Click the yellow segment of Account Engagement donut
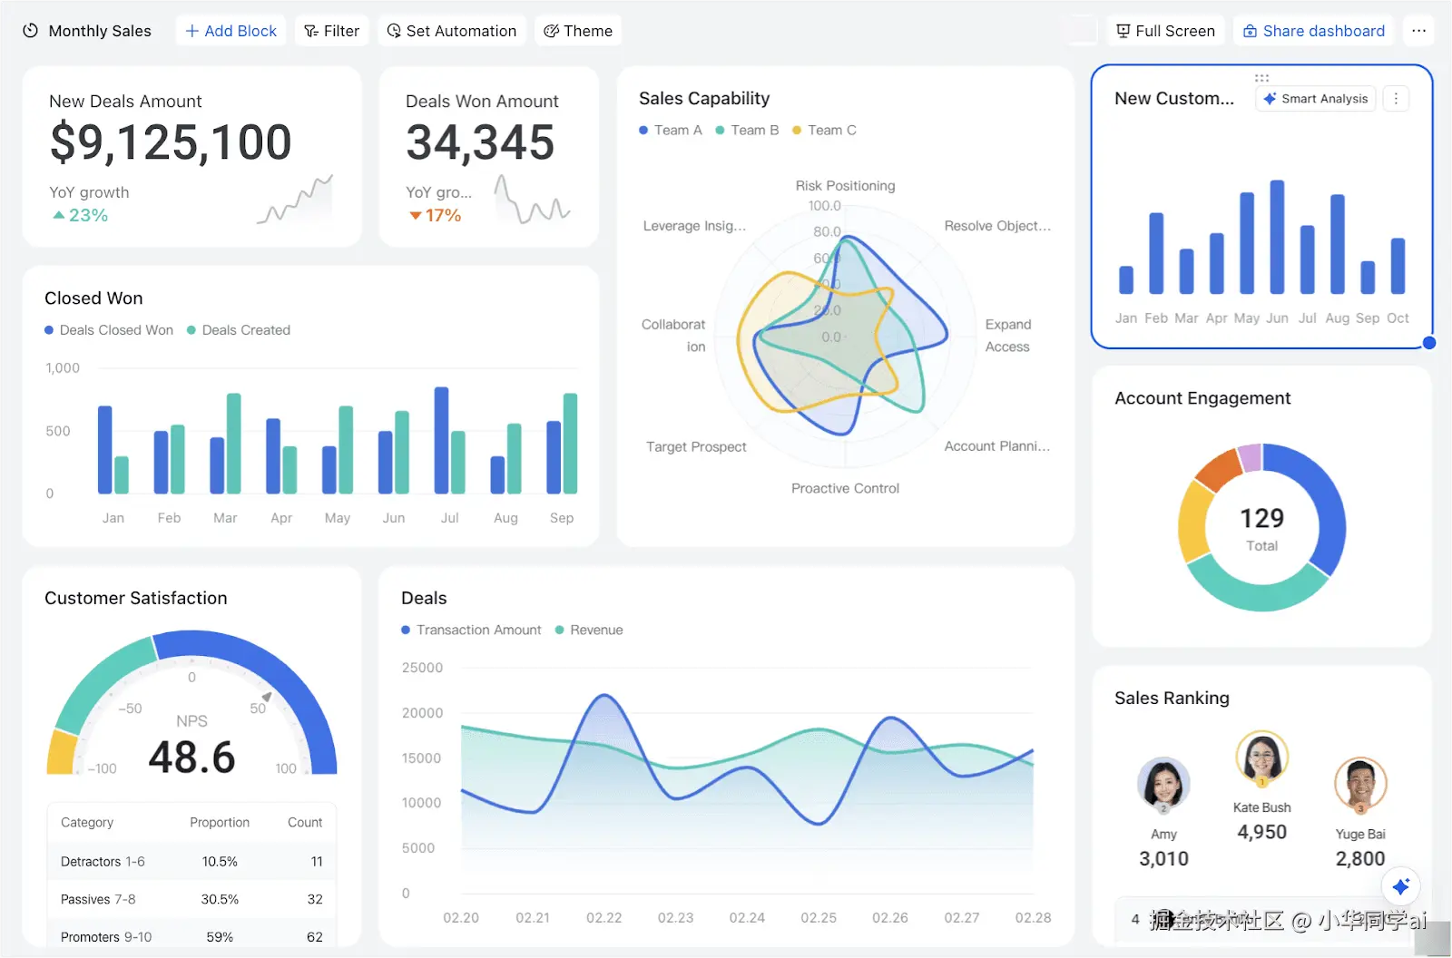The height and width of the screenshot is (958, 1452). [x=1192, y=522]
